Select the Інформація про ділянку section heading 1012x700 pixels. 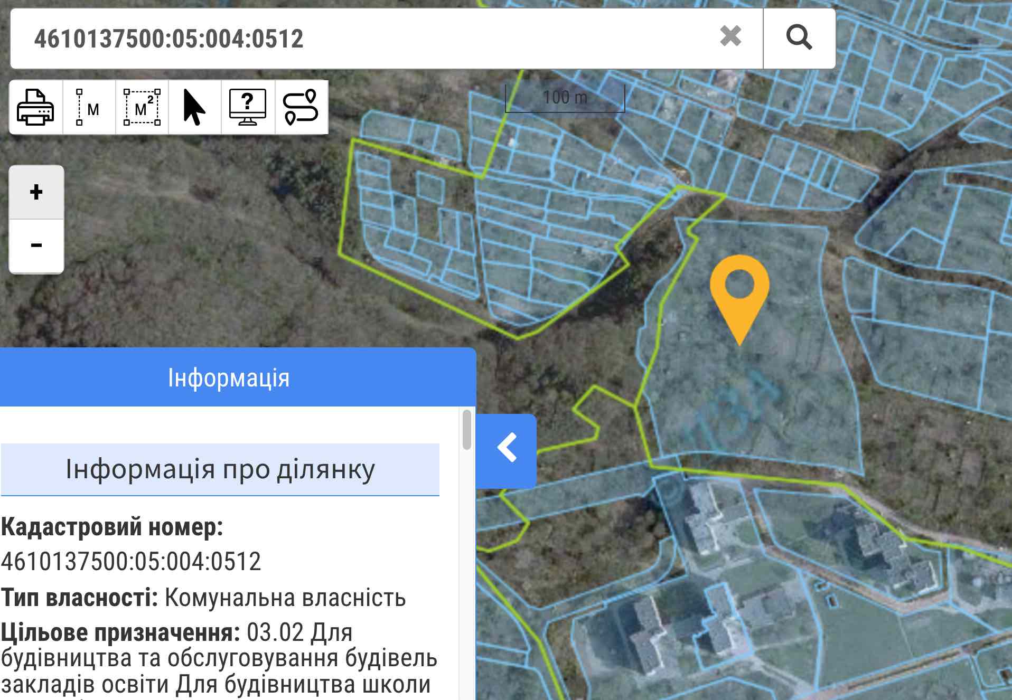coord(220,469)
